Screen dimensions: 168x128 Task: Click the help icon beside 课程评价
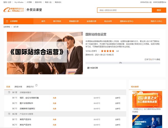pyautogui.click(x=36, y=86)
